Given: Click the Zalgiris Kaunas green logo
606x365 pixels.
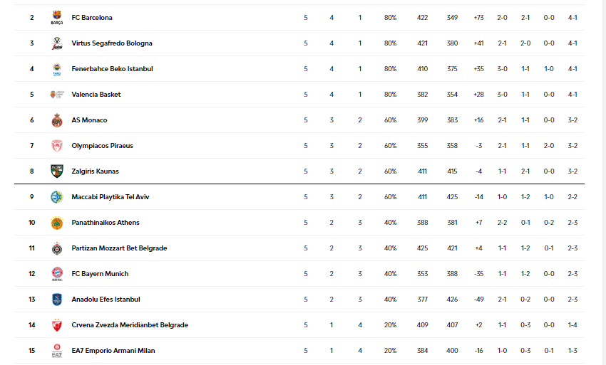Looking at the screenshot, I should [57, 171].
